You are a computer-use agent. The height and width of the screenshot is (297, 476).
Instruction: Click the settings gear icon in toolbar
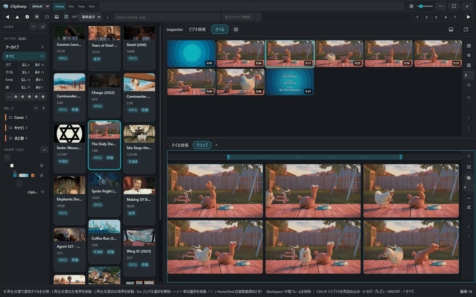tap(27, 17)
